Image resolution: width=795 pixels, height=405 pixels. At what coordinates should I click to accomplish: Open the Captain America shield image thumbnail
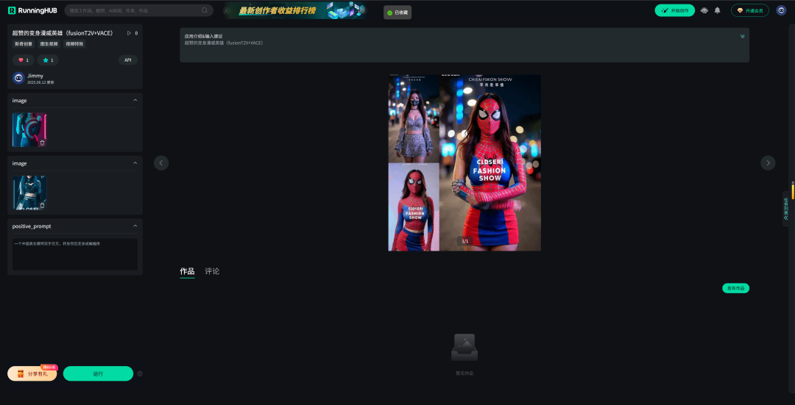click(x=29, y=129)
